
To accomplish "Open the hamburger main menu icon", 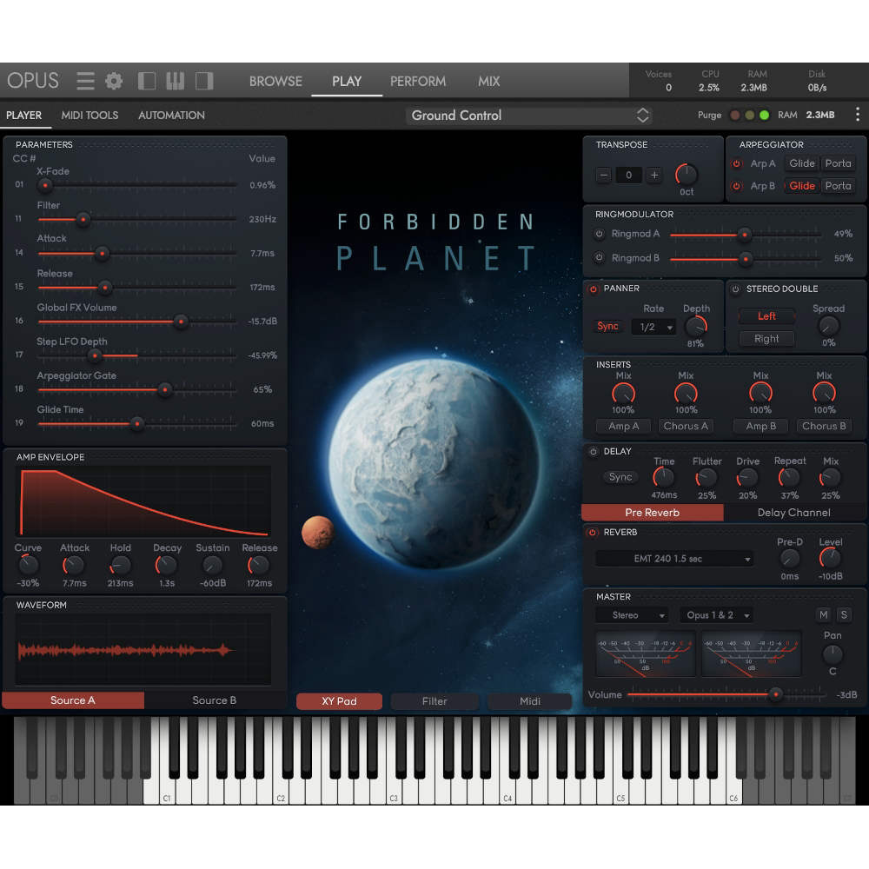I will click(85, 81).
